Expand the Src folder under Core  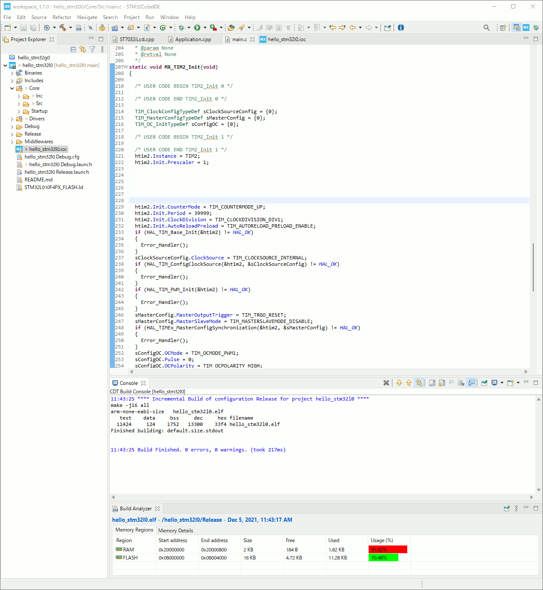(x=19, y=103)
